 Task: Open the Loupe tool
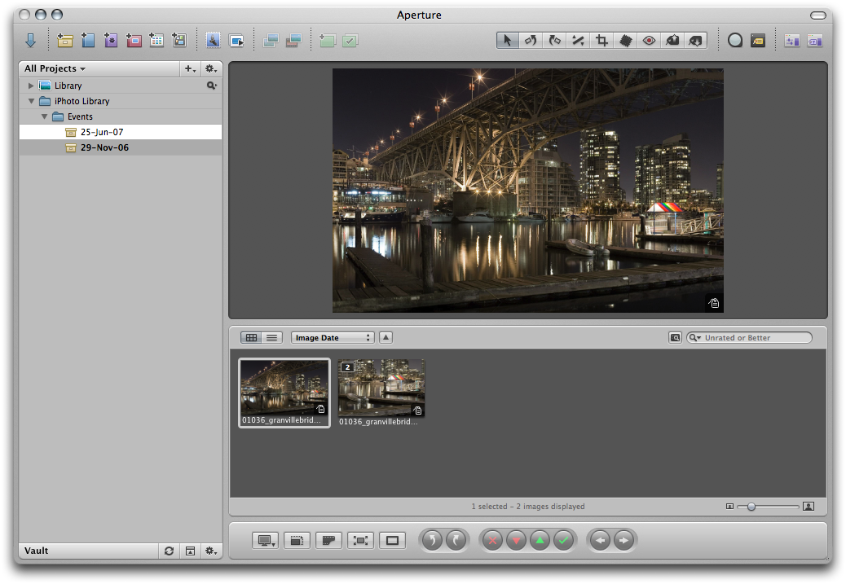734,40
